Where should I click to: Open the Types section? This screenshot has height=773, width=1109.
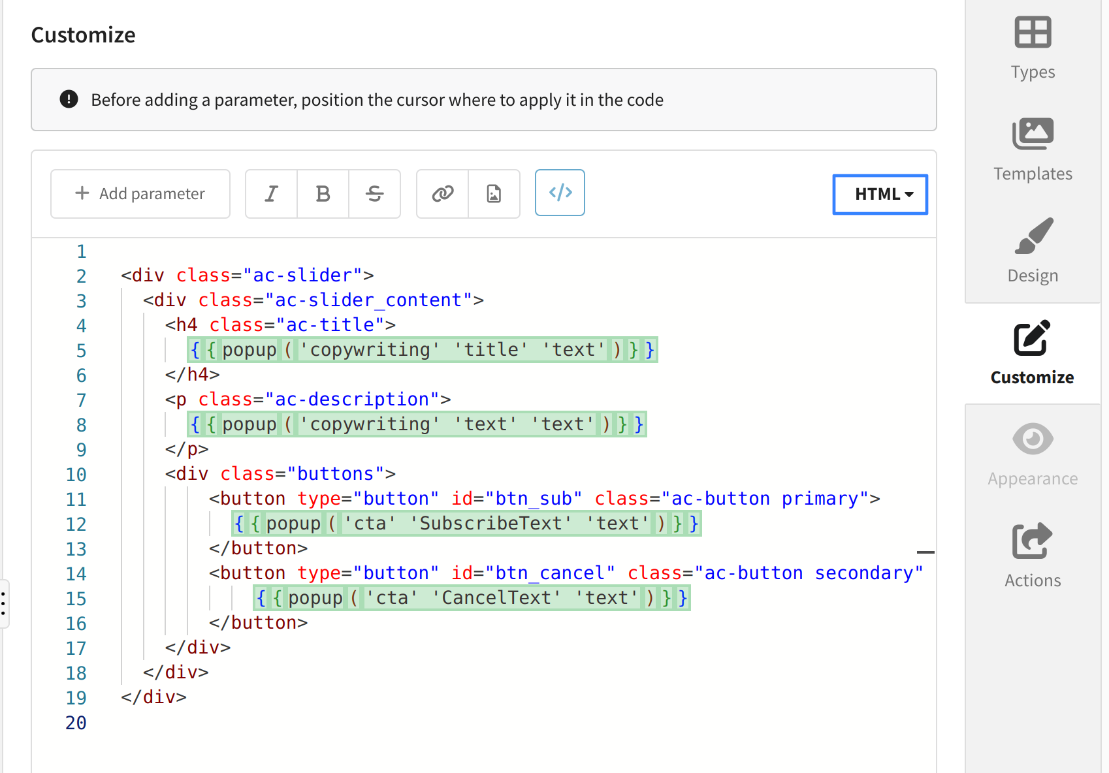(x=1033, y=48)
